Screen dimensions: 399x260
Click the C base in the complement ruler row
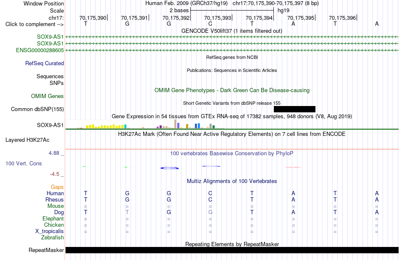tap(210, 24)
